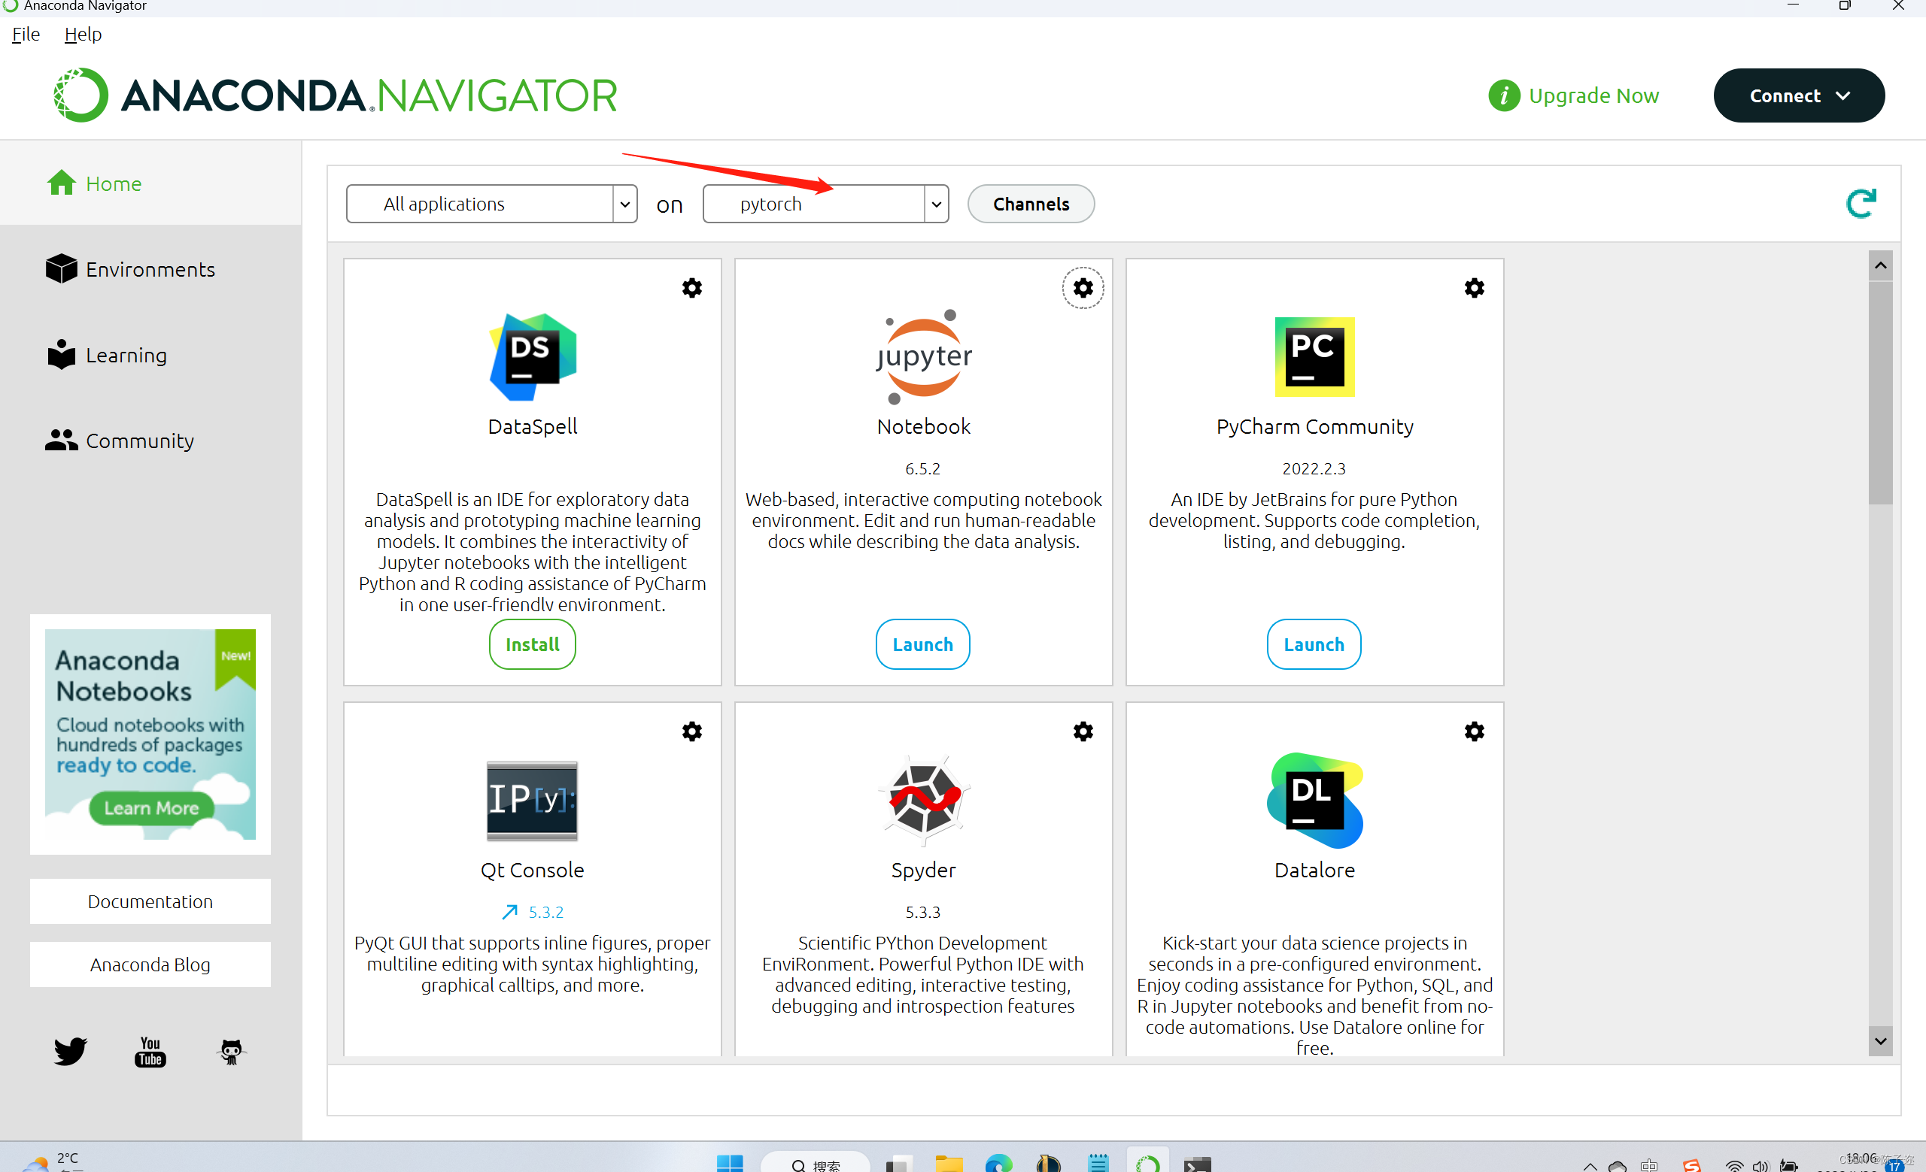Viewport: 1926px width, 1172px height.
Task: Click the Upgrade Now link
Action: click(1593, 96)
